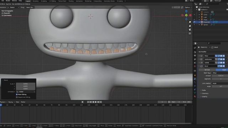This screenshot has width=228, height=128.
Task: Select the Edges bevel affect button
Action: [x=222, y=70]
